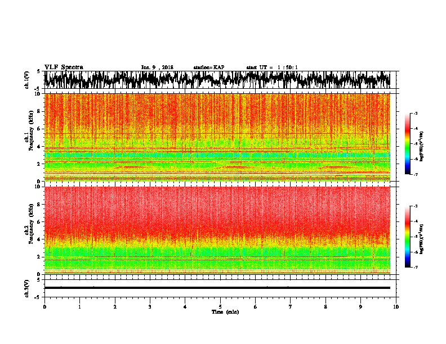Click the time-axis tick label "1"

[x=79, y=307]
